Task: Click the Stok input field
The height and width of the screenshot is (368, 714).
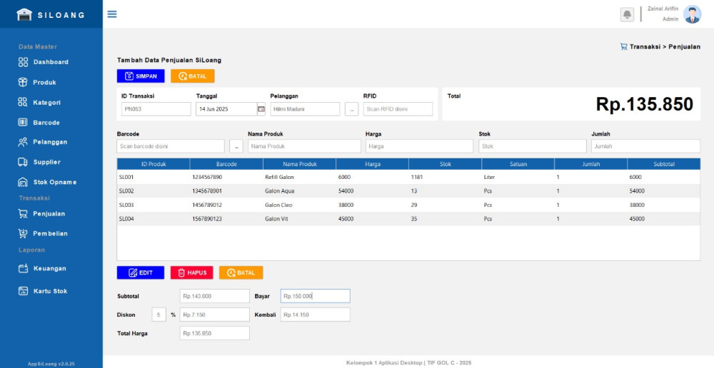Action: tap(533, 146)
